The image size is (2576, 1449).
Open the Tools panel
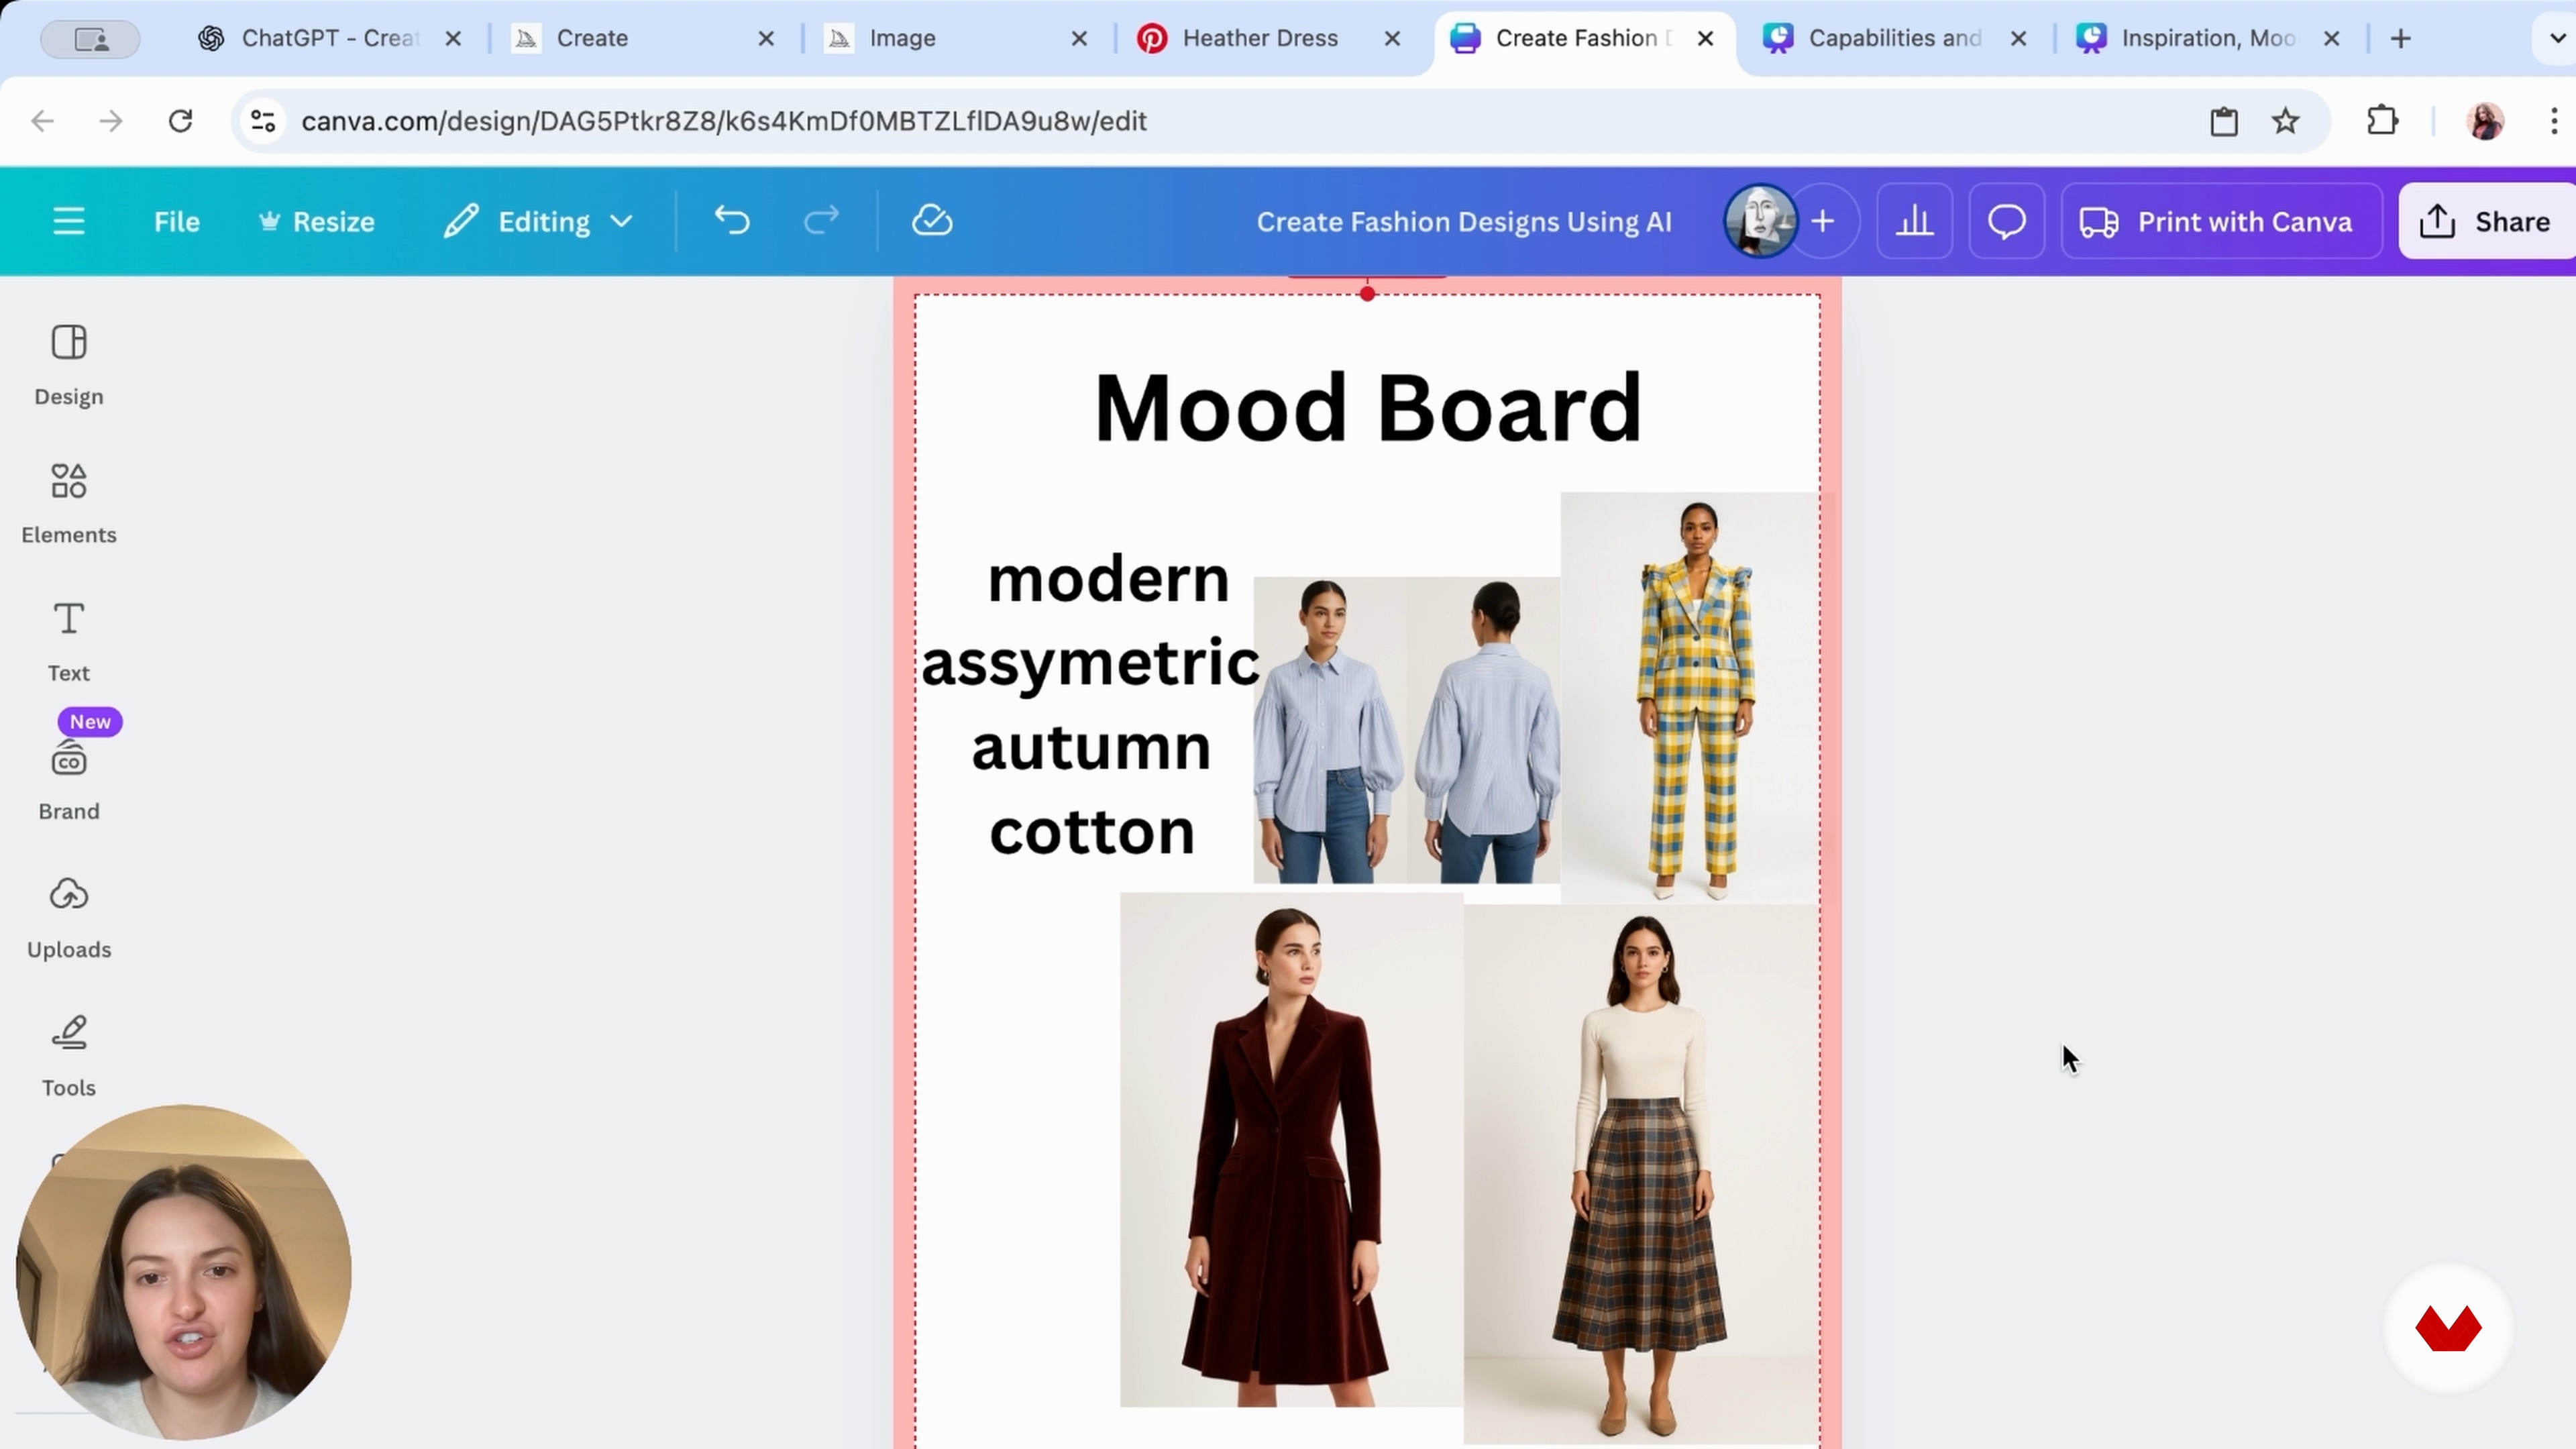tap(69, 1055)
